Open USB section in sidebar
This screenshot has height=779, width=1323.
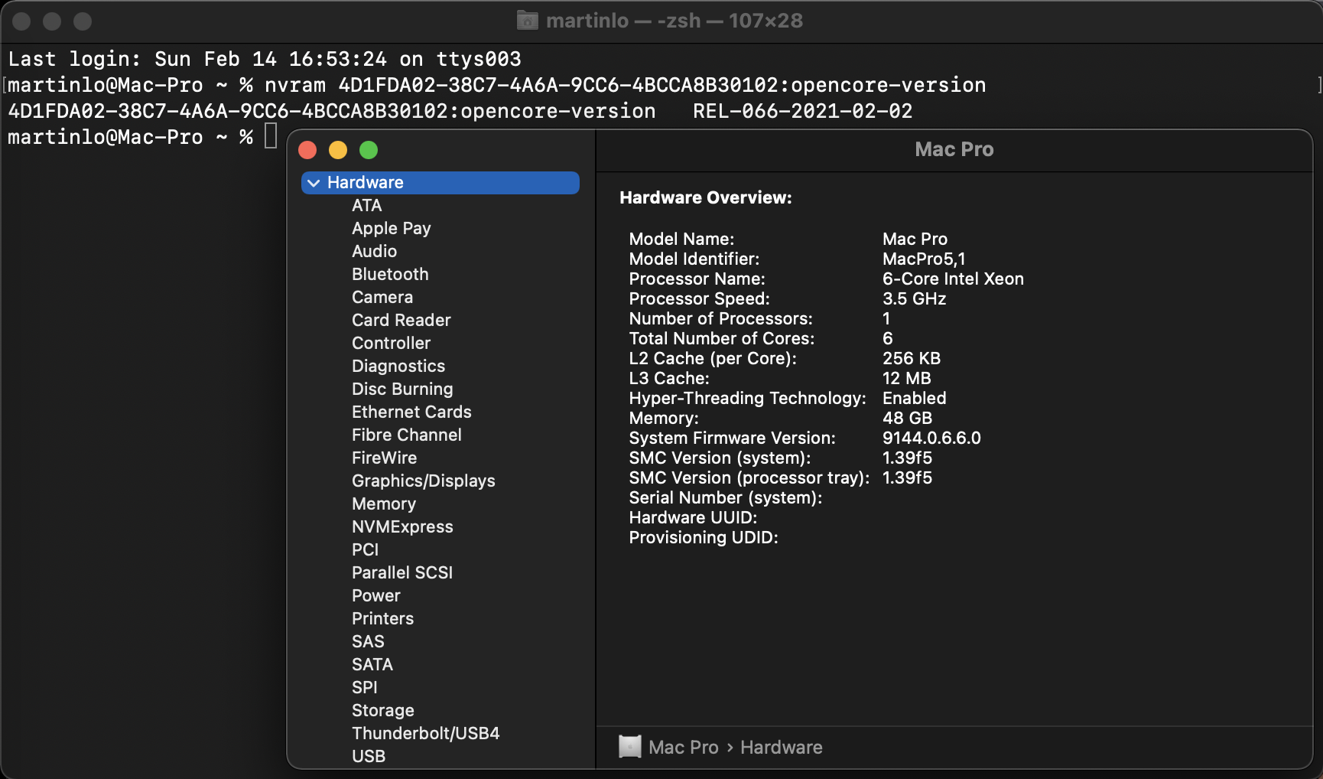point(368,757)
